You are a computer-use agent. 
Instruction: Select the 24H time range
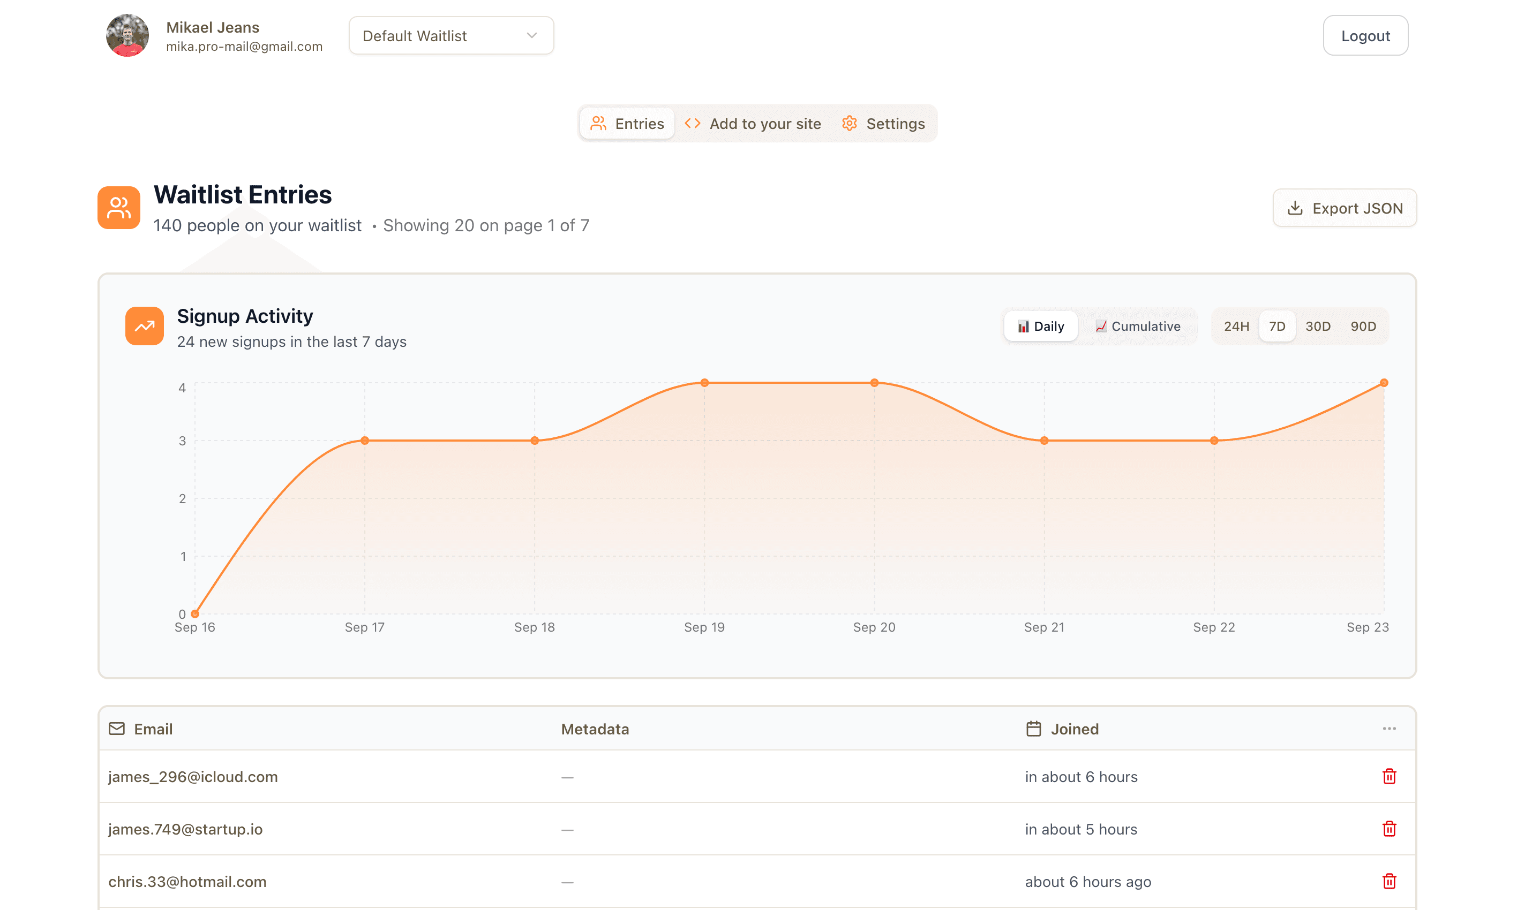point(1236,326)
